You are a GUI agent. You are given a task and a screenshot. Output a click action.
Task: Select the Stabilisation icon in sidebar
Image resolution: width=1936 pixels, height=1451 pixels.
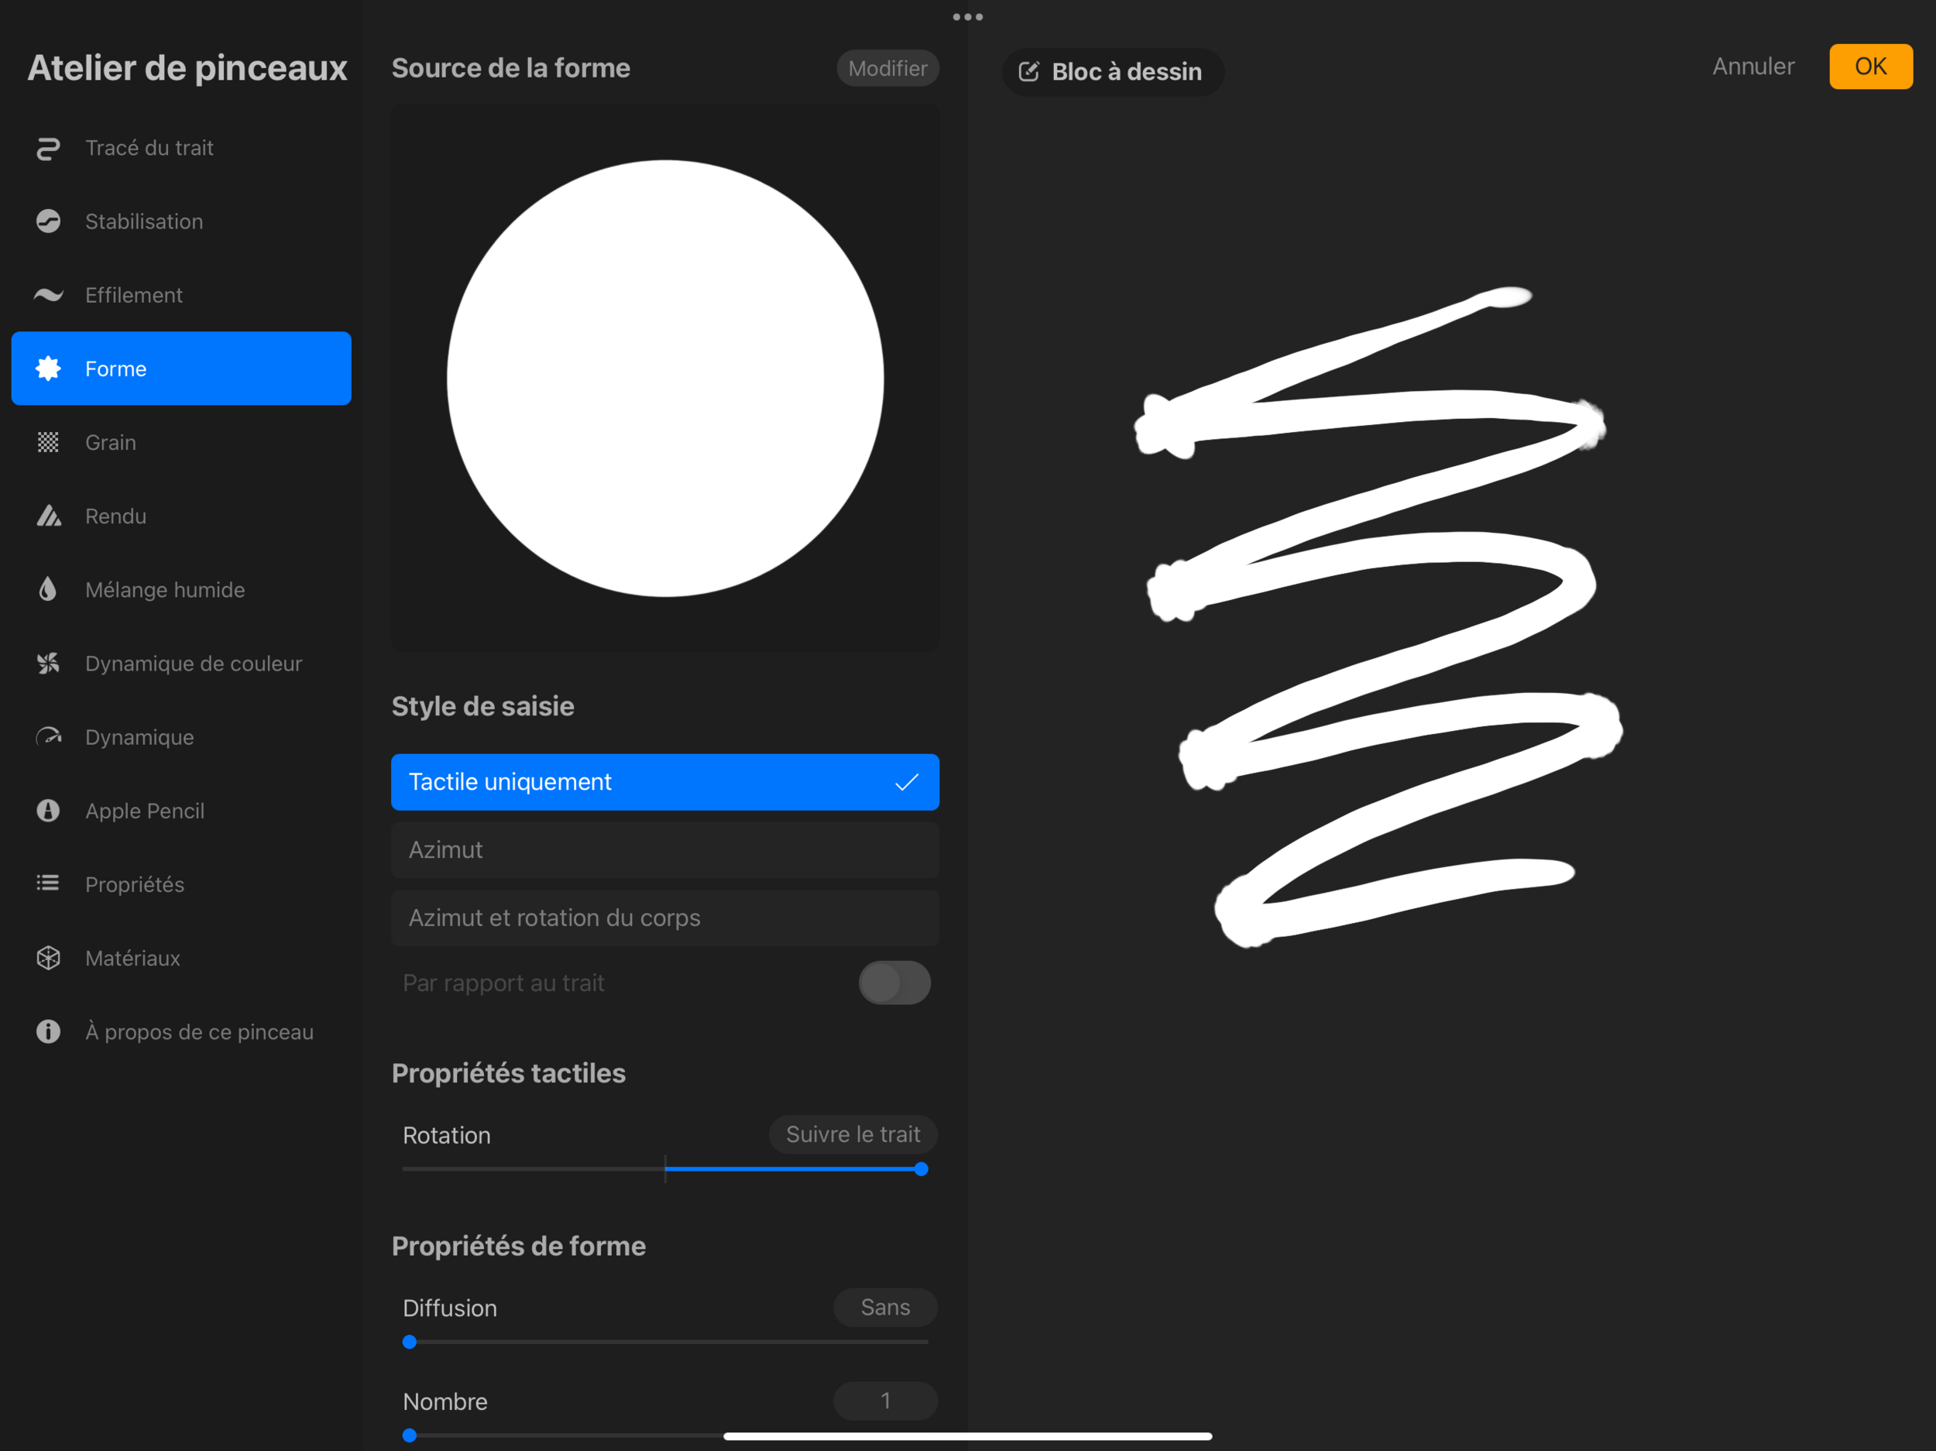tap(48, 221)
